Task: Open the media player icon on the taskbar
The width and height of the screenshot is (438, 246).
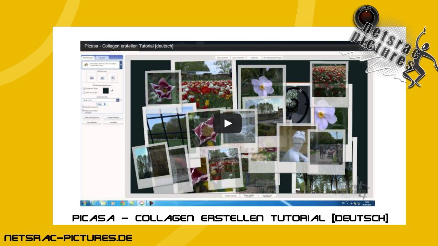Action: tap(113, 203)
